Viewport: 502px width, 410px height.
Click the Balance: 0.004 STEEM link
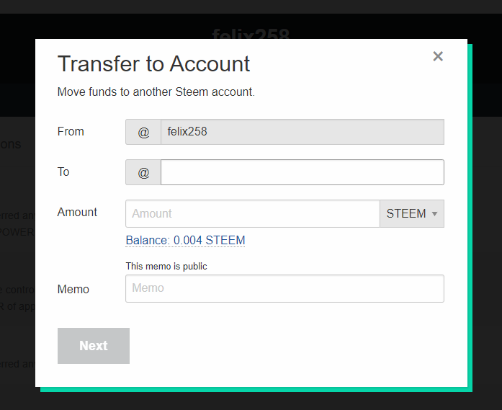(x=185, y=240)
